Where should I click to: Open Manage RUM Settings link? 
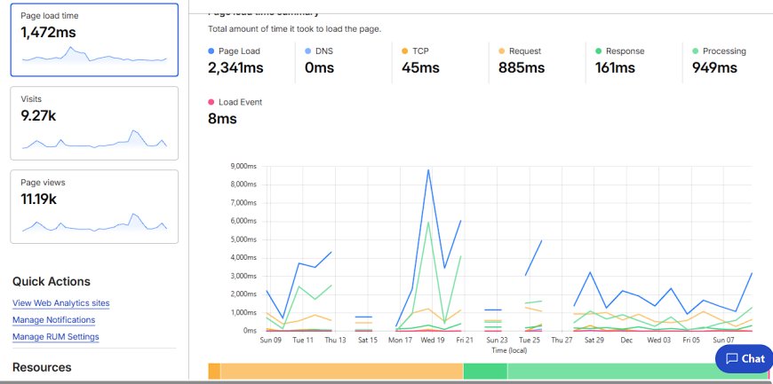pyautogui.click(x=56, y=337)
